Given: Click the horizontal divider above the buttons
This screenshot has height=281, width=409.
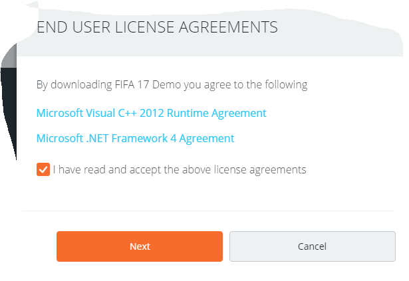Looking at the screenshot, I should (208, 211).
